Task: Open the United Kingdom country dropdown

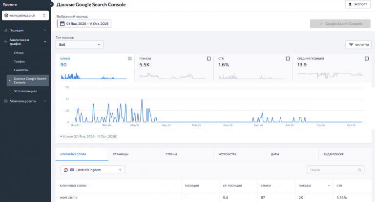Action: [x=93, y=170]
